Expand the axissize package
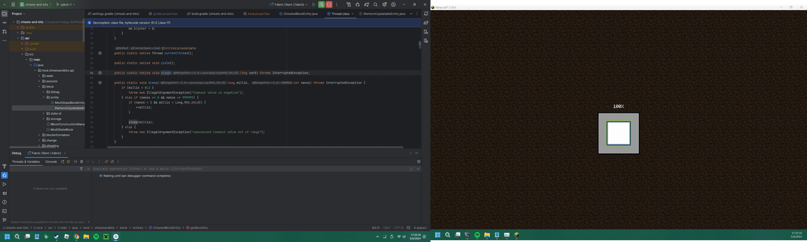Viewport: 807px width, 242px height. tap(39, 81)
